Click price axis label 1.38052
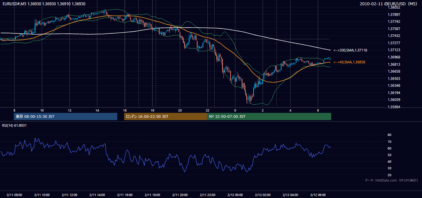 (x=394, y=7)
